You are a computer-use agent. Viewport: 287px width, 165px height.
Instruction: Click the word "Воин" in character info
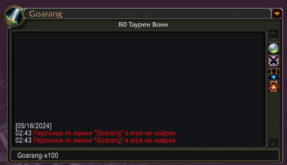coord(160,24)
